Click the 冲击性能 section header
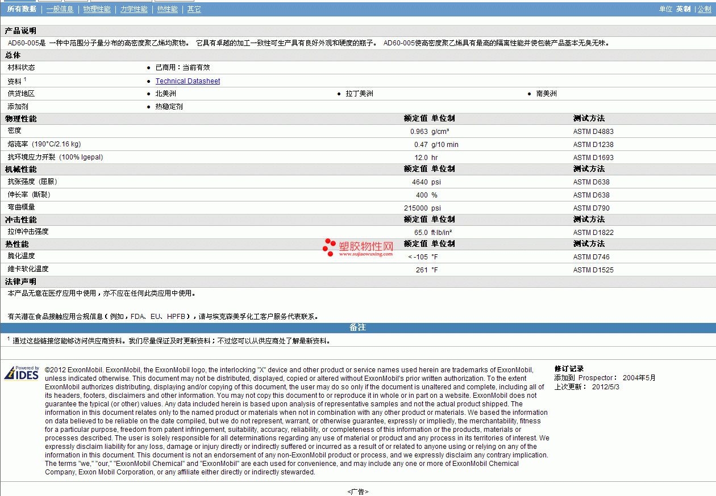Screen dimensions: 716x496 (x=20, y=220)
